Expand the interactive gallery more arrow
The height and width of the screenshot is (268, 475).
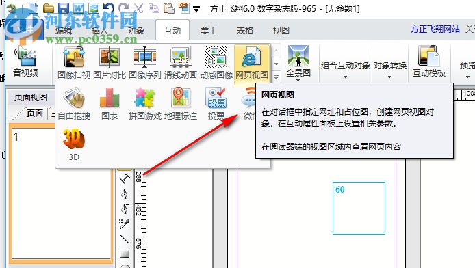pos(276,77)
